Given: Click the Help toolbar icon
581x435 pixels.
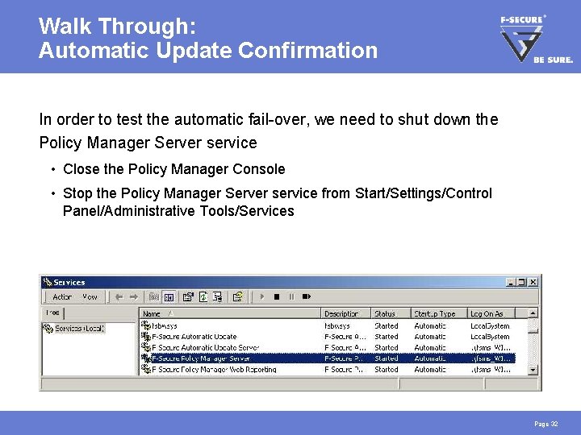Looking at the screenshot, I should [x=237, y=296].
